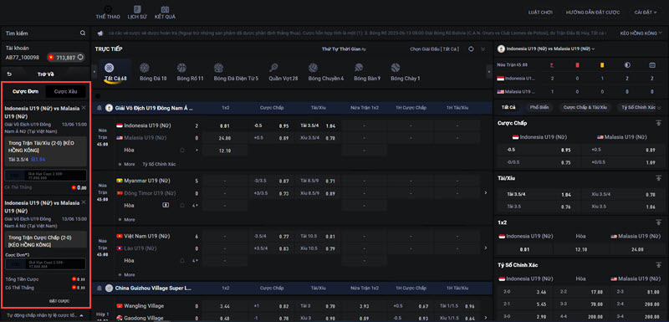Select the Quần Vợt 28 filter
Viewport: 669px width, 322px height.
(x=283, y=72)
